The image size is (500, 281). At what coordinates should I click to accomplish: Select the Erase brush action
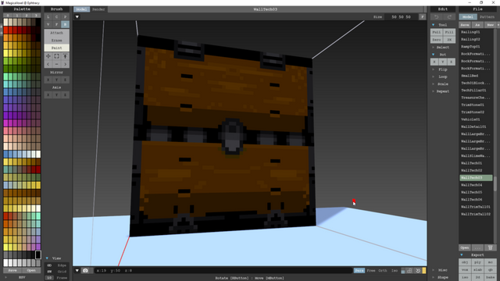pyautogui.click(x=57, y=40)
